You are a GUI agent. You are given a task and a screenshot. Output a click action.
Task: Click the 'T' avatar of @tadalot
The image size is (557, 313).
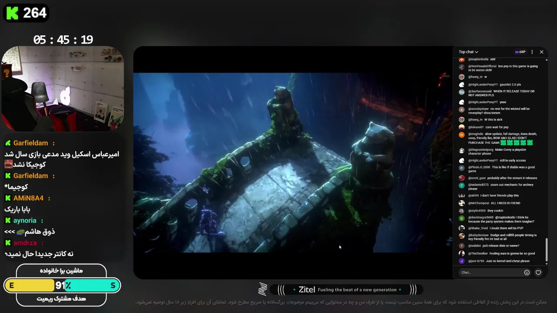coord(462,246)
